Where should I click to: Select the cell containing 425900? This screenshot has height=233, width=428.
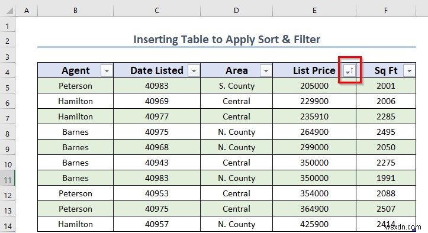click(x=314, y=224)
